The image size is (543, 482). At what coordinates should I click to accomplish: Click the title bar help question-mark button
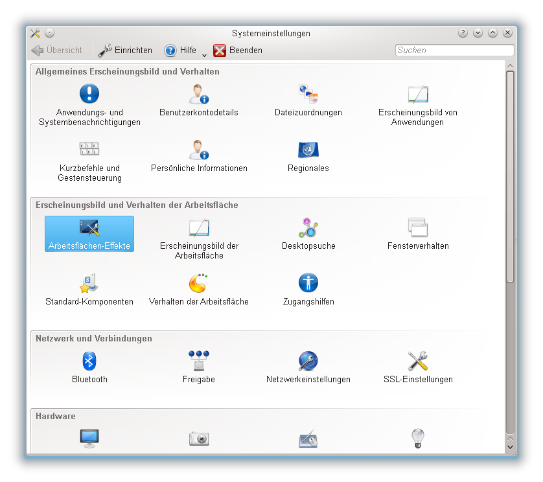pos(463,33)
